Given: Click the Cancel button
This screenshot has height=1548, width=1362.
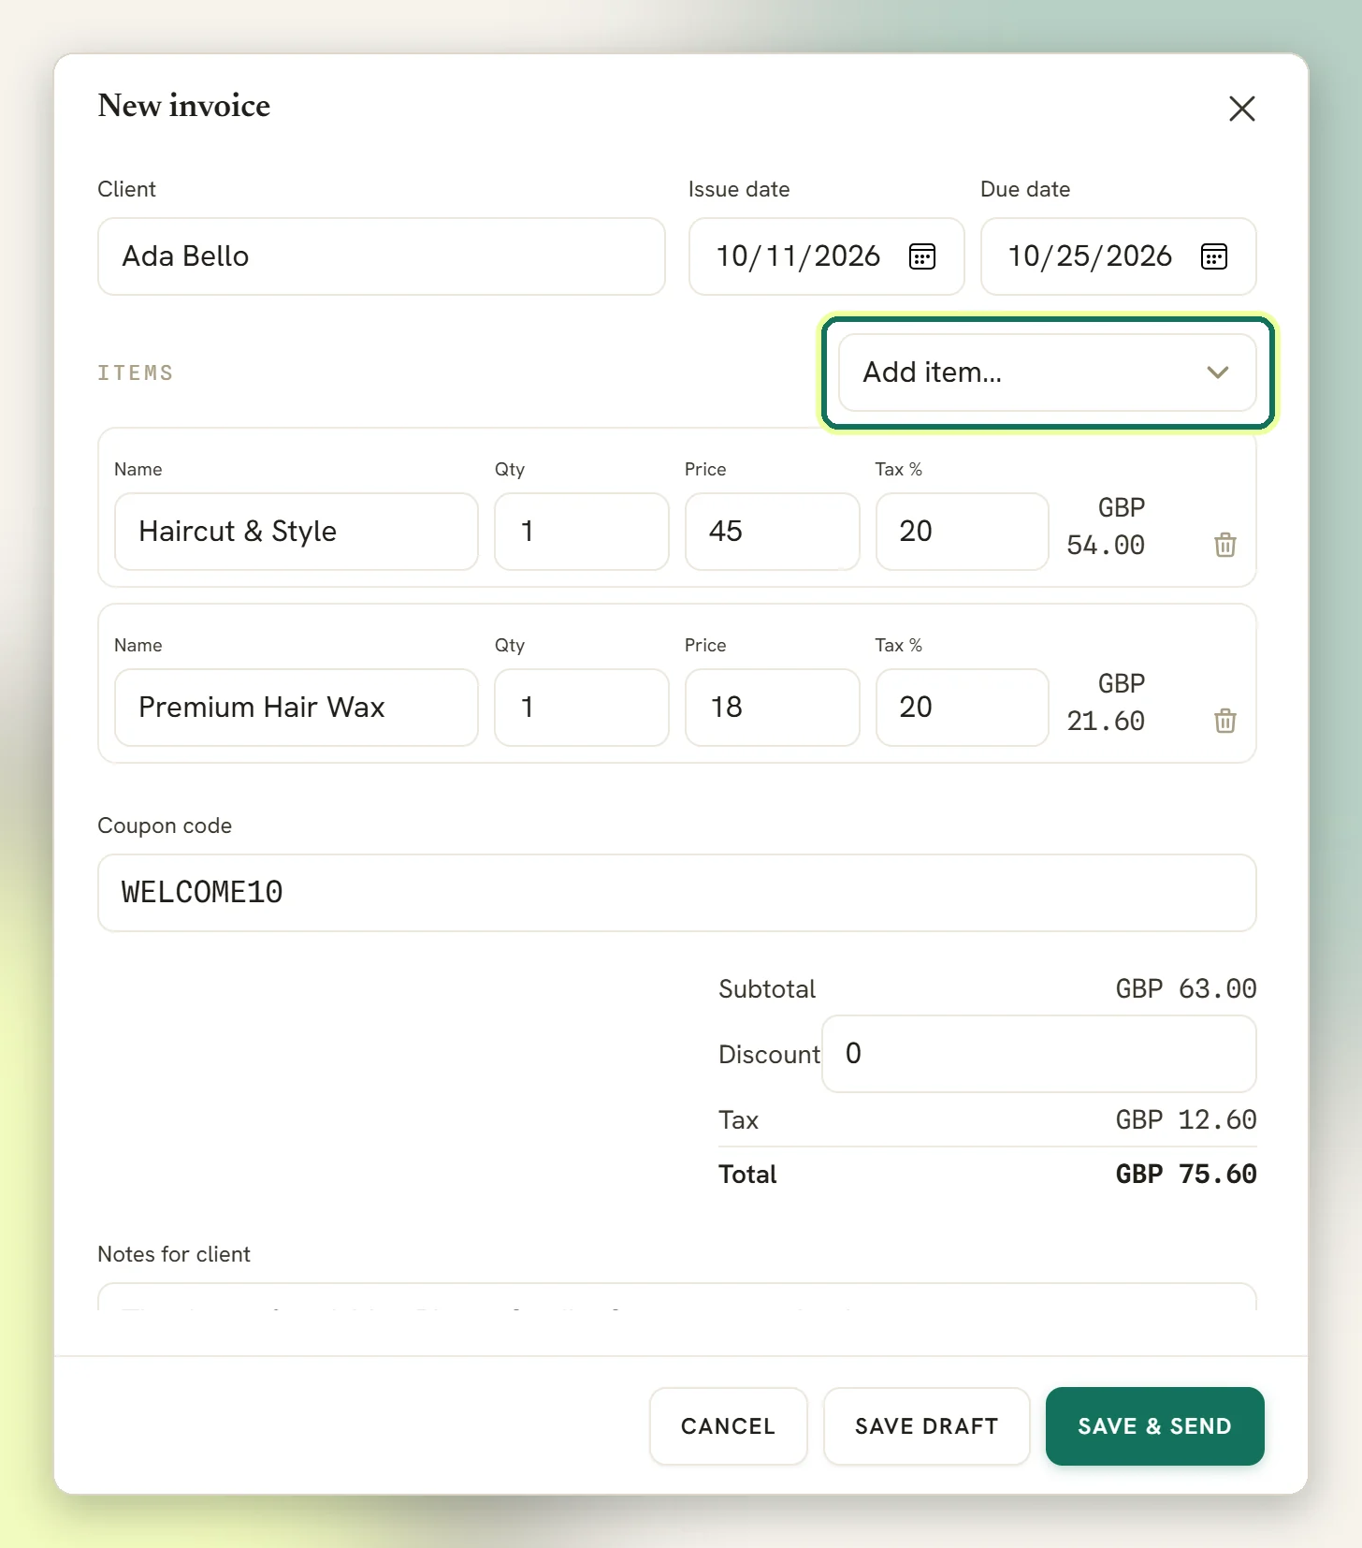Looking at the screenshot, I should coord(729,1426).
